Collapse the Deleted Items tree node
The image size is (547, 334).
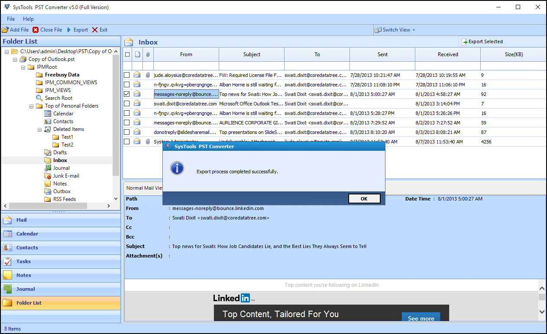click(x=39, y=129)
